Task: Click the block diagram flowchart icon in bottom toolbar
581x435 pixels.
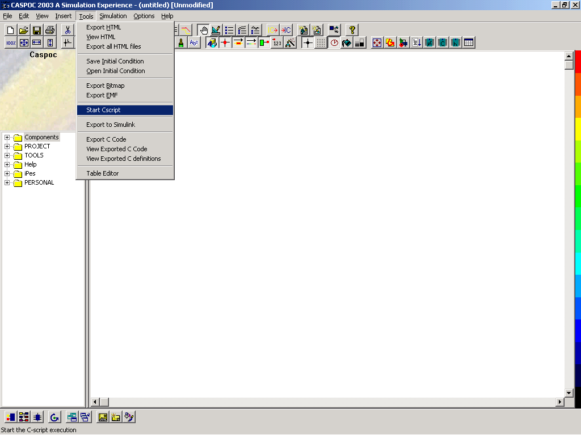Action: click(x=24, y=417)
